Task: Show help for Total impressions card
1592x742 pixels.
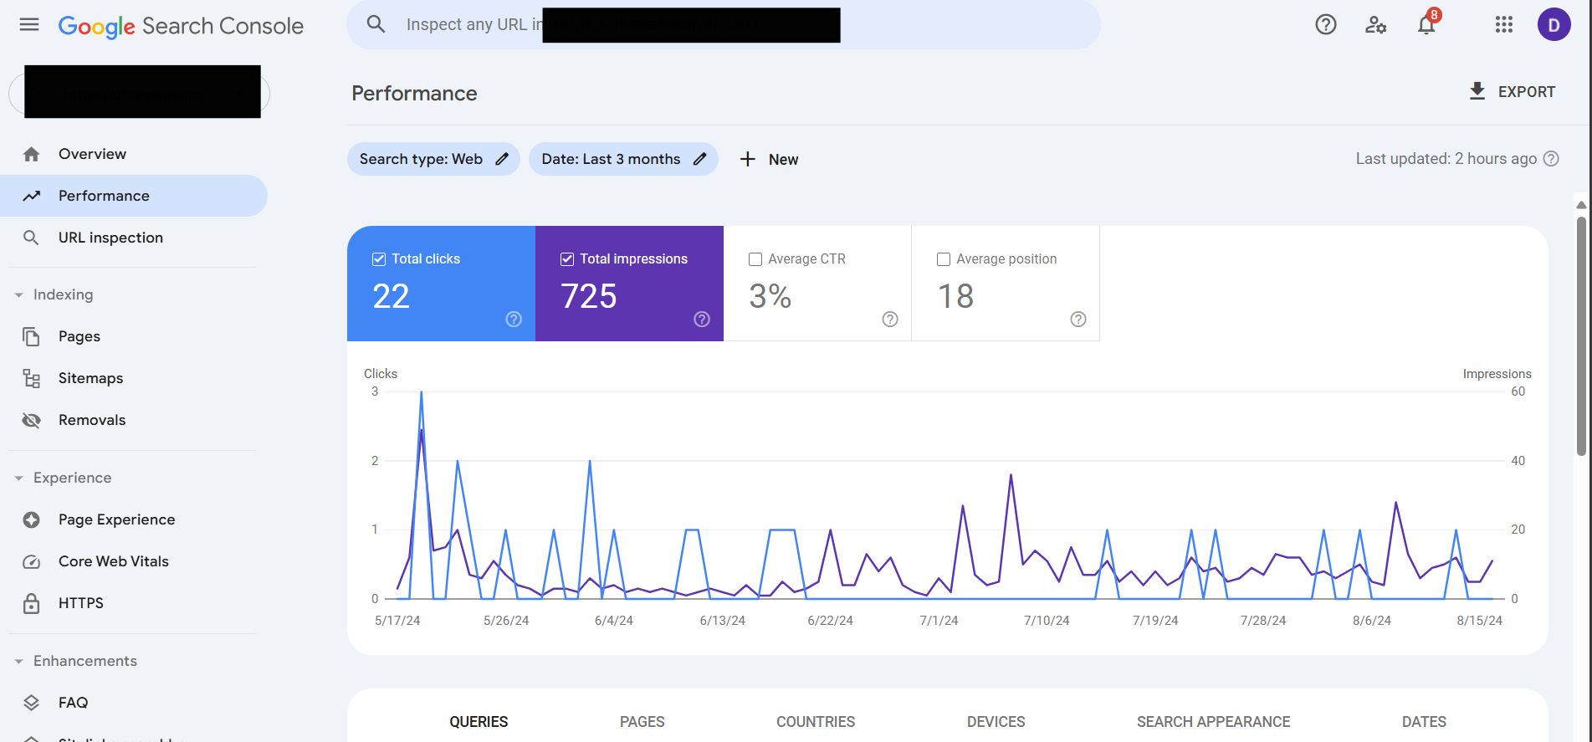Action: (702, 319)
